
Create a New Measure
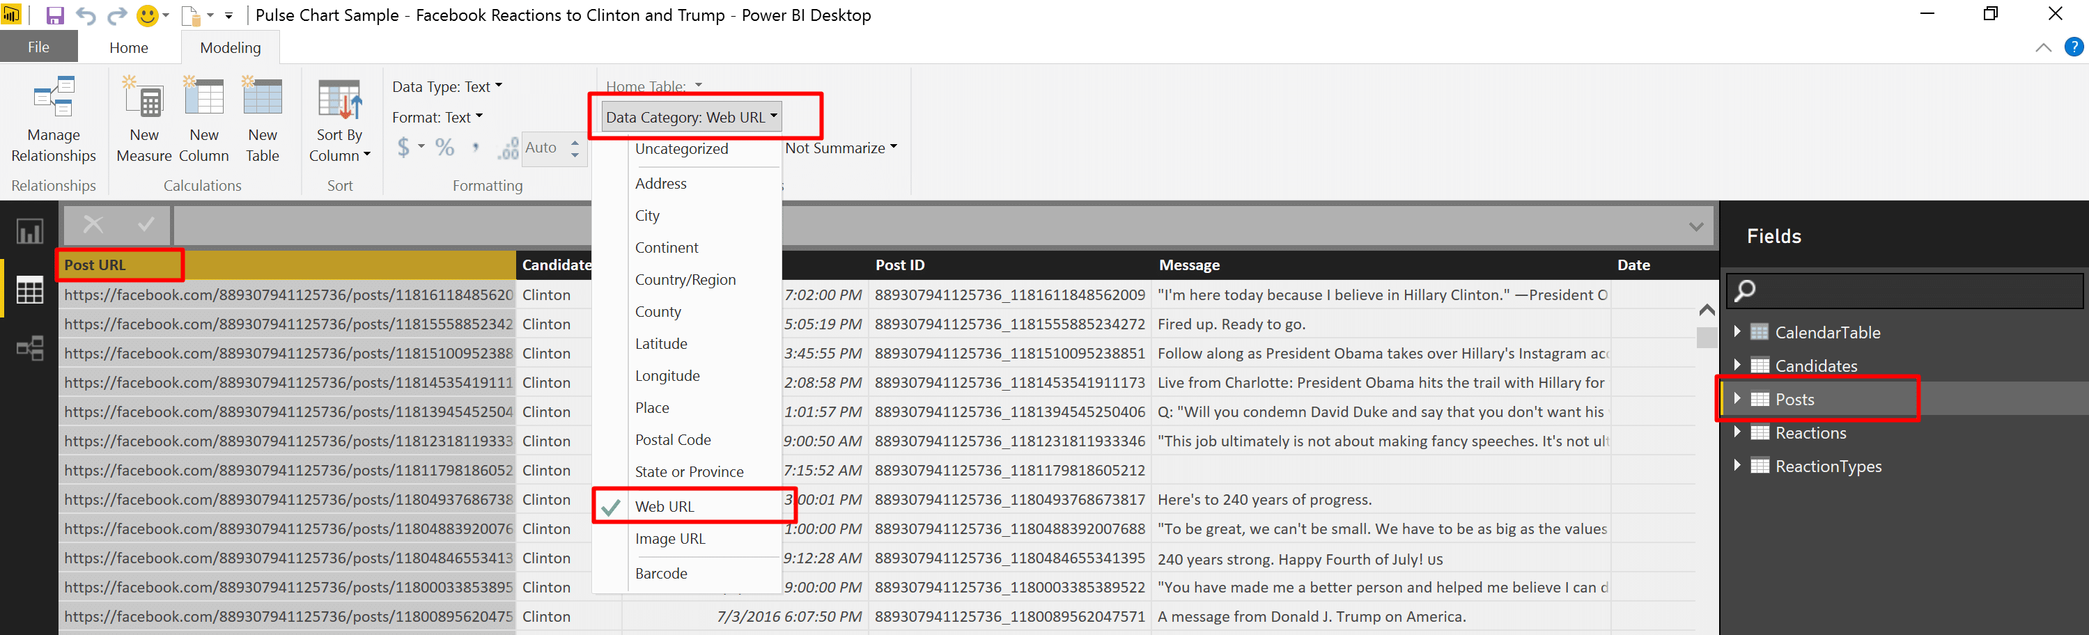click(143, 120)
